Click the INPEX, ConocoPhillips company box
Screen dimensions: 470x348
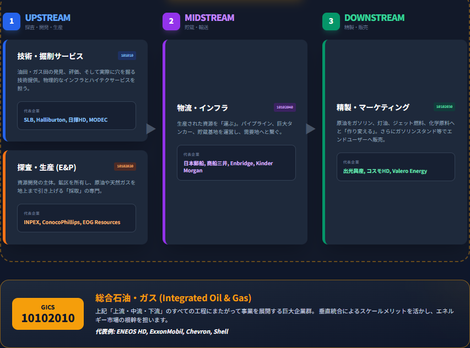click(77, 218)
